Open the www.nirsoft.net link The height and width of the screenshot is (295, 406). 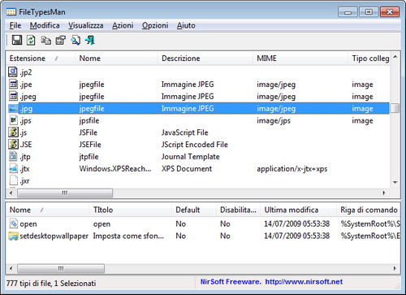coord(304,282)
